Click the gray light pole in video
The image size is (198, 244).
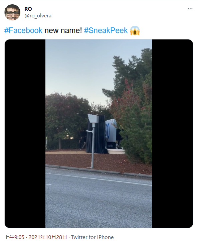pyautogui.click(x=93, y=146)
